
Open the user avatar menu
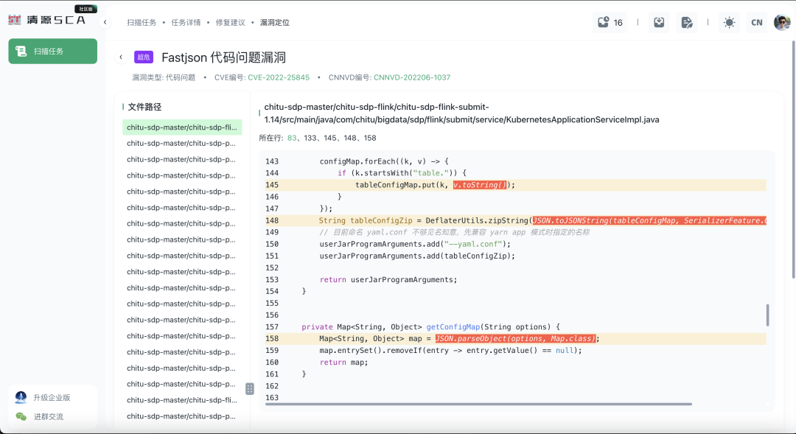point(782,22)
